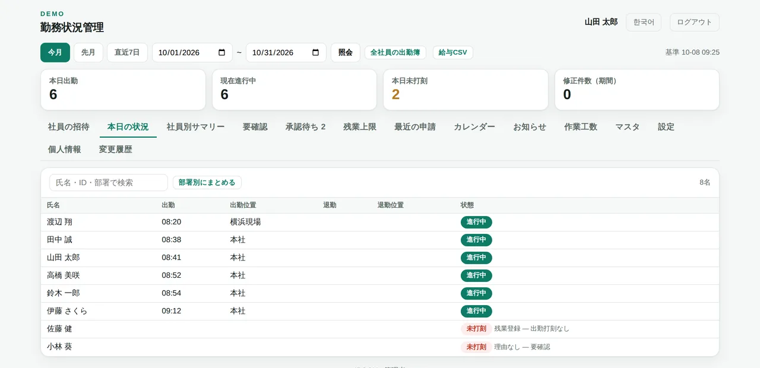The height and width of the screenshot is (368, 760).
Task: Open the 本日の状況 tab
Action: coord(128,126)
